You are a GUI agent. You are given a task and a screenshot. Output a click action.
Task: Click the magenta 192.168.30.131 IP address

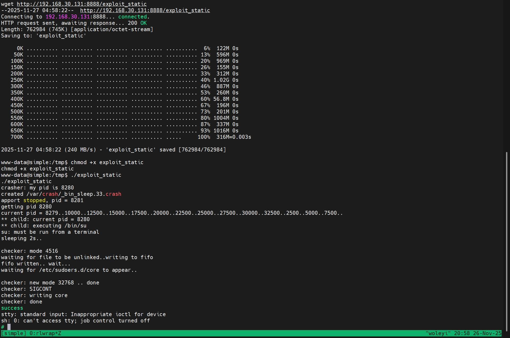point(68,17)
